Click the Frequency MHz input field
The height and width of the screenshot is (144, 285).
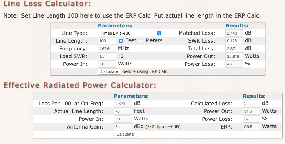click(107, 49)
